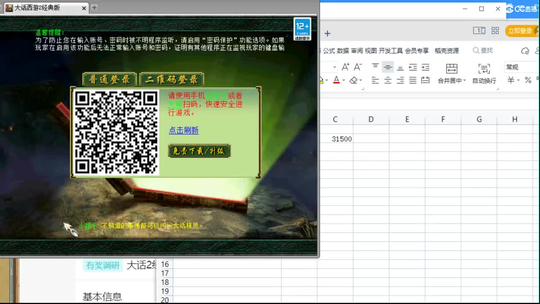Decrease font size with A- icon
Screen dimensions: 540x304
click(358, 67)
